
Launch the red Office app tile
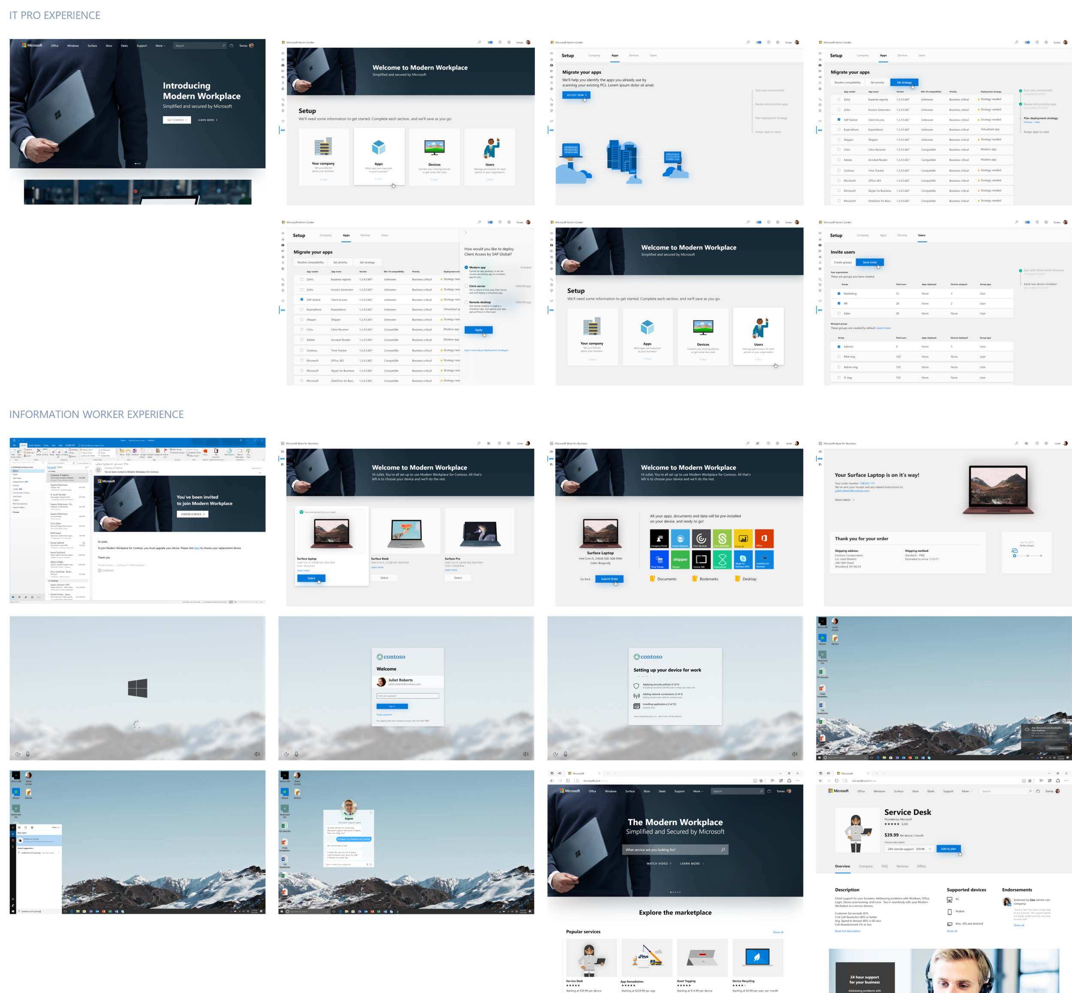click(764, 538)
